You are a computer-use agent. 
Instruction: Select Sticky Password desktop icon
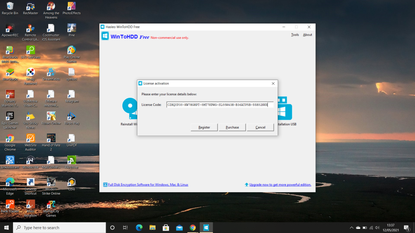30,76
